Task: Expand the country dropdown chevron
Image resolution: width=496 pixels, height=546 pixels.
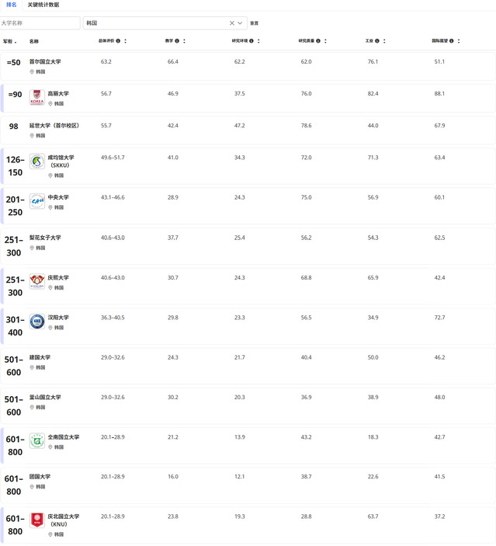Action: click(x=241, y=23)
